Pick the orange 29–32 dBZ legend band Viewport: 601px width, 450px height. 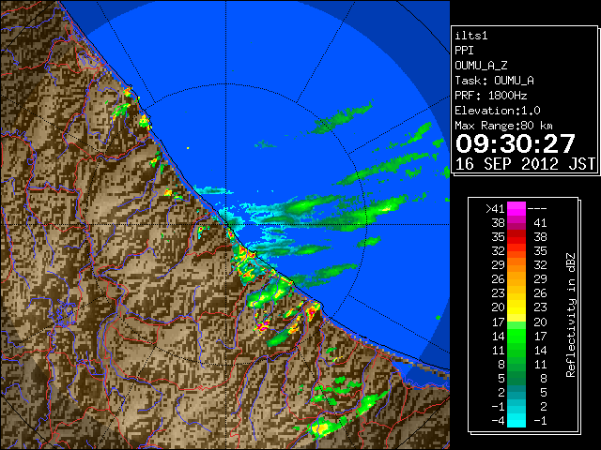[x=516, y=265]
